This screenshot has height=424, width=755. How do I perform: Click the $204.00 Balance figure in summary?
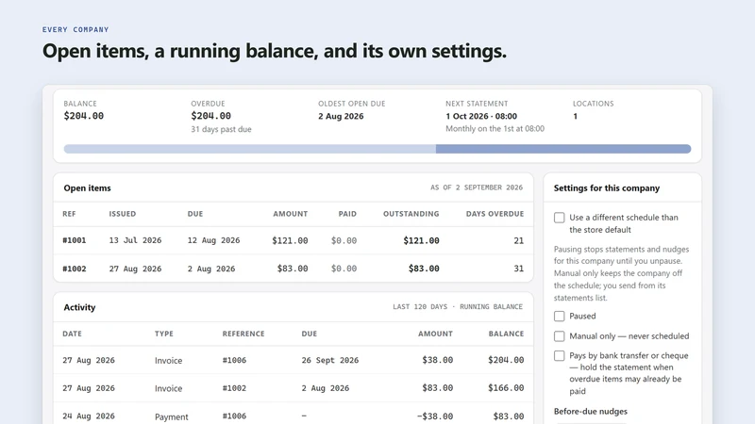(84, 116)
